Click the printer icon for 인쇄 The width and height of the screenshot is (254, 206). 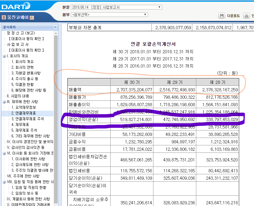point(246,16)
